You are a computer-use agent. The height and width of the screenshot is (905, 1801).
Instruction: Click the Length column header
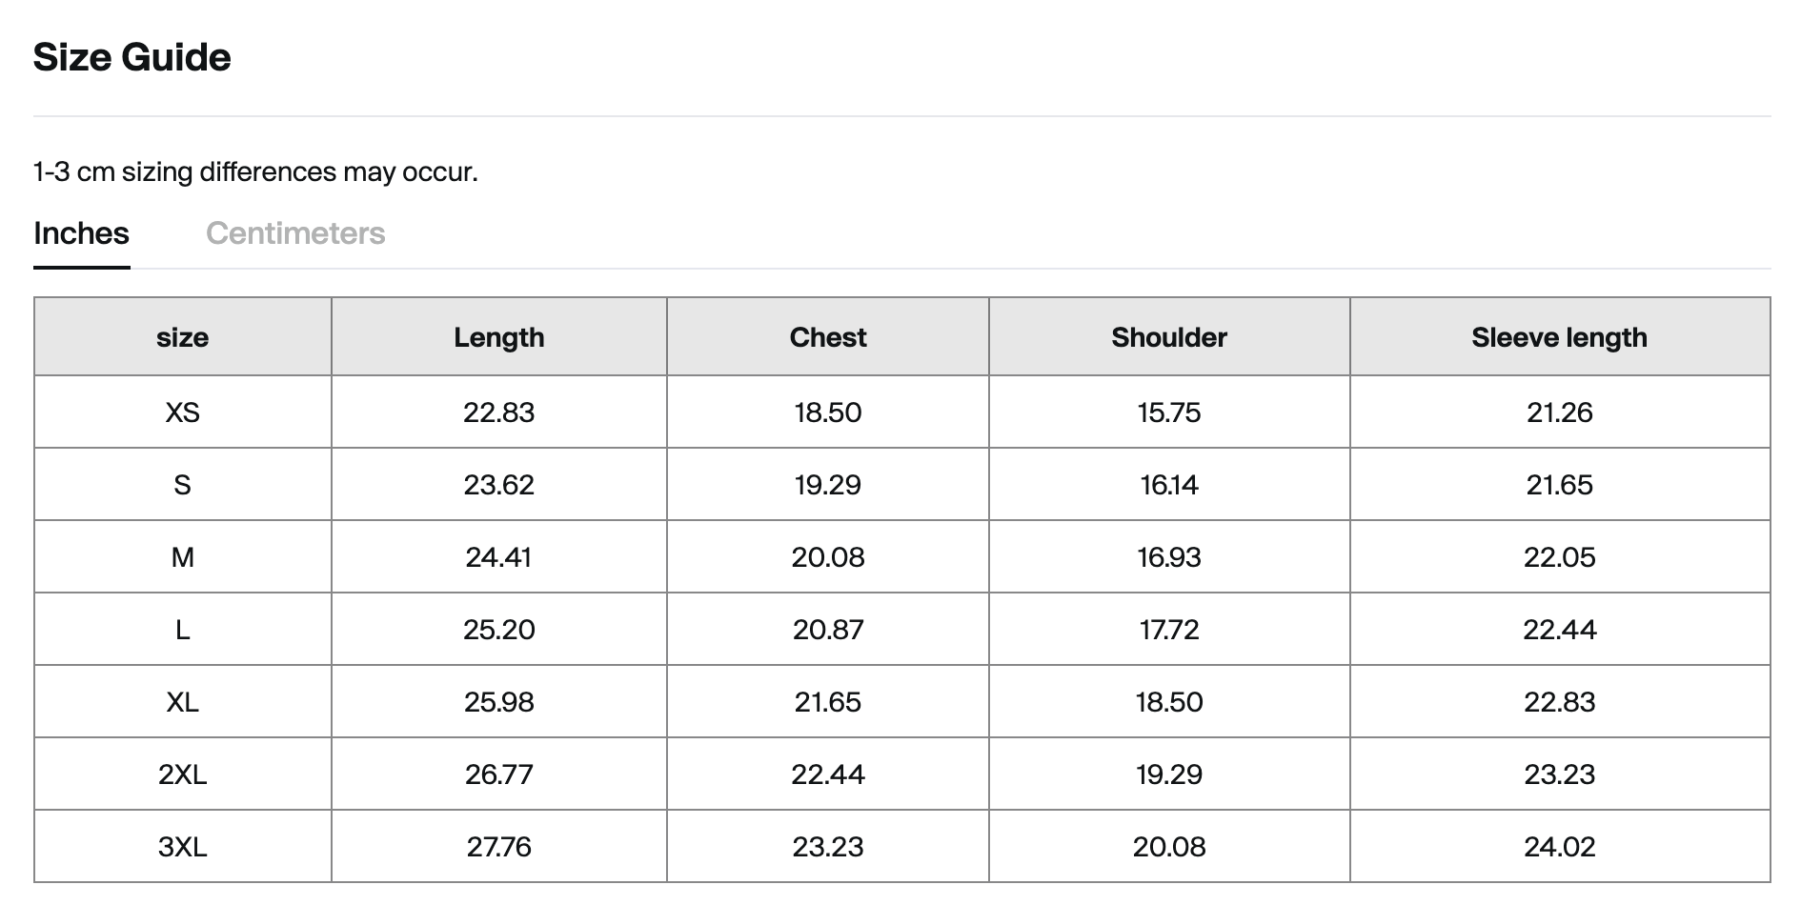click(x=498, y=337)
